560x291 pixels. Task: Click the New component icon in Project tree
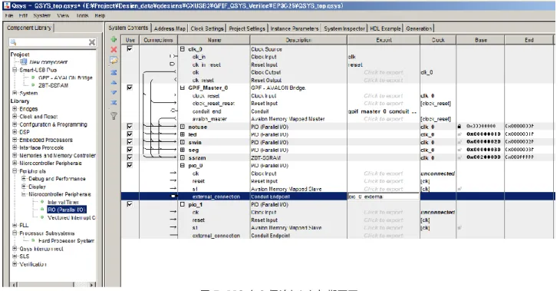tap(24, 62)
